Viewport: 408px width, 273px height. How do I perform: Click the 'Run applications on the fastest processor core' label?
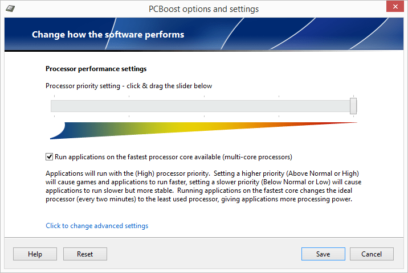point(173,156)
